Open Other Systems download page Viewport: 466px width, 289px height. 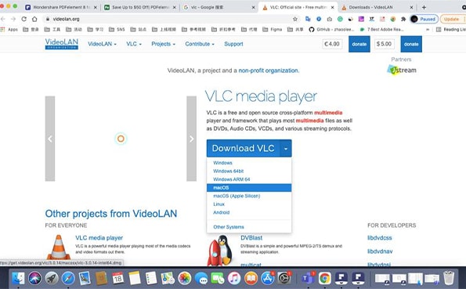(229, 227)
